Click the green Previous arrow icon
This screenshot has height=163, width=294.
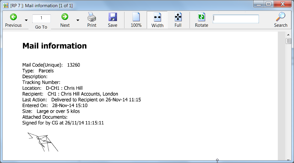[13, 17]
